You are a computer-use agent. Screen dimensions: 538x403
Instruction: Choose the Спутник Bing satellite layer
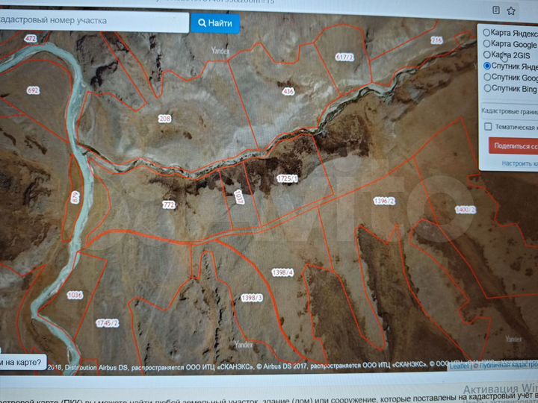point(487,88)
